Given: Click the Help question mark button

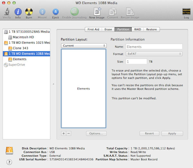Looking at the screenshot, I should [9, 162].
